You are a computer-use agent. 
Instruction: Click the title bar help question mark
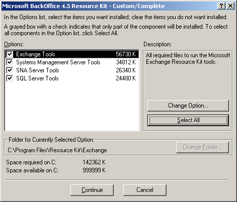(x=221, y=6)
